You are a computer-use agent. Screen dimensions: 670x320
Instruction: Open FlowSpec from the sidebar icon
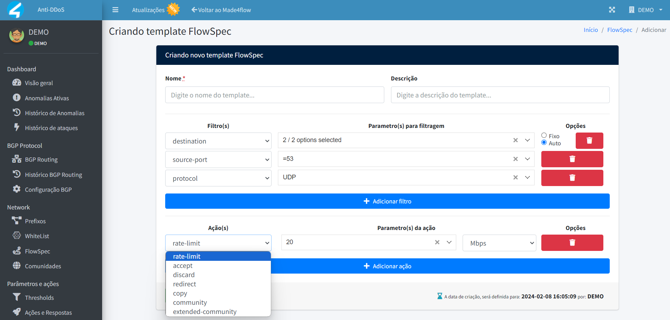pyautogui.click(x=17, y=251)
